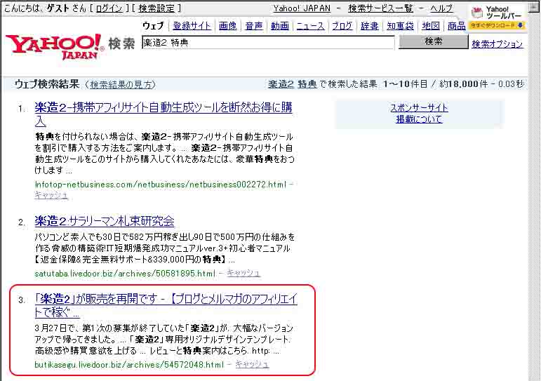Select the ウェブ search tab
541x381 pixels.
(153, 26)
